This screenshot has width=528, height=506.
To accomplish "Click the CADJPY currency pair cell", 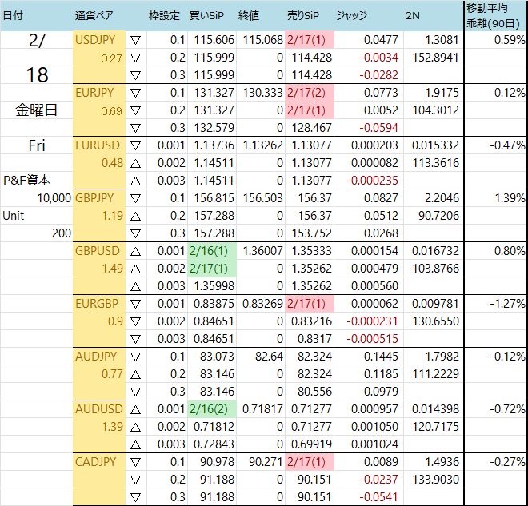I will click(99, 461).
